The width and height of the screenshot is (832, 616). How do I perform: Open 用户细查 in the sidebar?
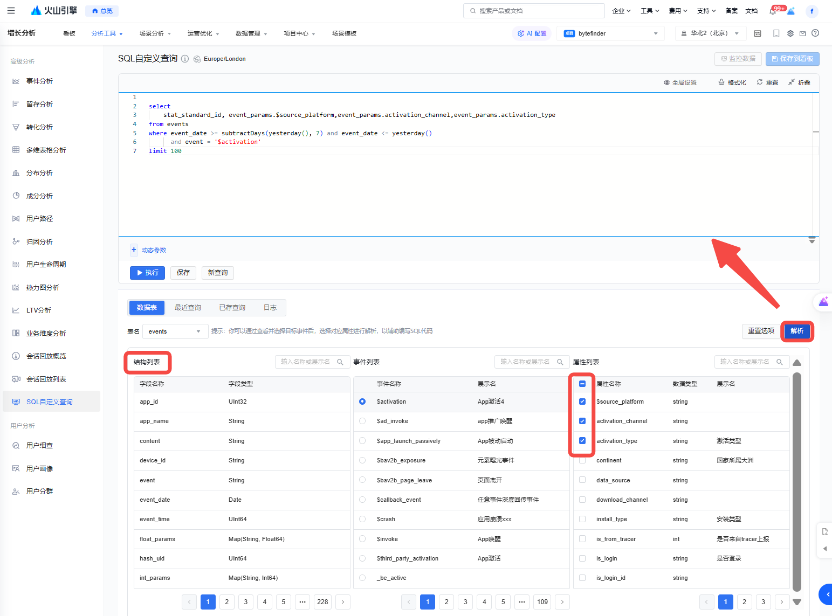tap(39, 446)
